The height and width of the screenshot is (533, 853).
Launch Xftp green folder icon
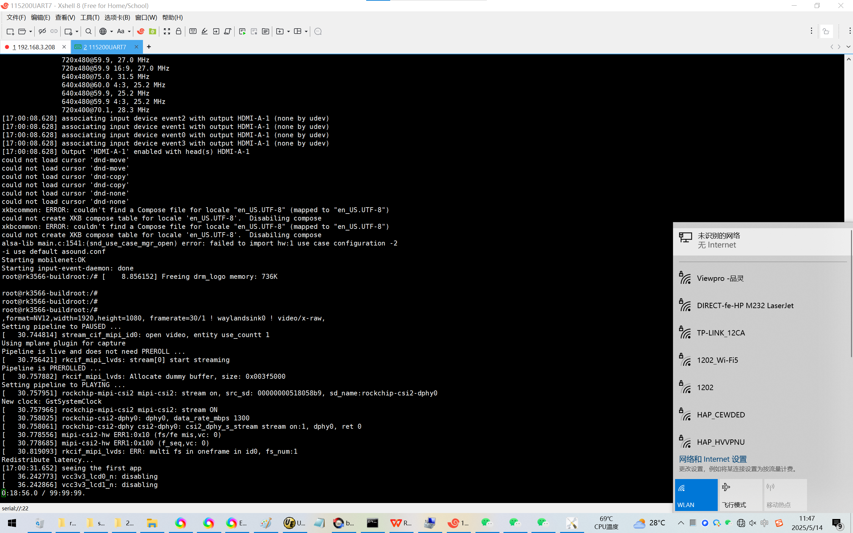(x=152, y=31)
